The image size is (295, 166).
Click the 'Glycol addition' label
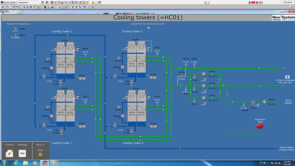pyautogui.click(x=288, y=102)
